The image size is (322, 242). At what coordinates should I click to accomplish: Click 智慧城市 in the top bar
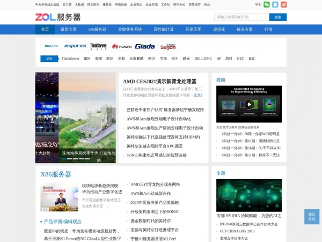point(194,4)
